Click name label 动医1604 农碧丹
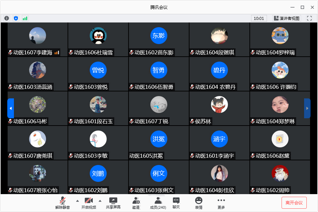The height and width of the screenshot is (212, 318). click(x=215, y=87)
